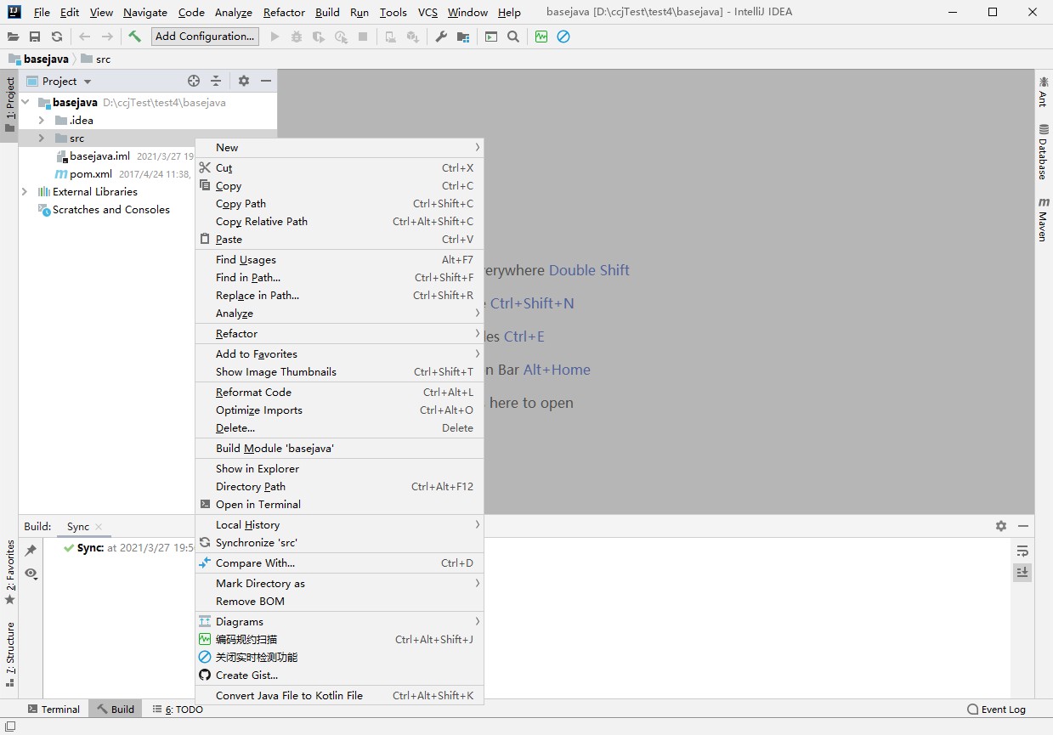Choose Show in Explorer from context menu
The height and width of the screenshot is (735, 1053).
257,469
